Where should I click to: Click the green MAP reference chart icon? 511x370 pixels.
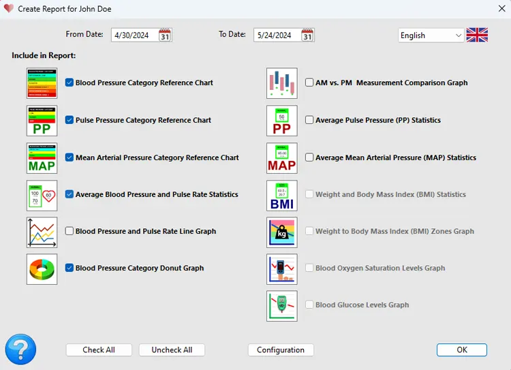click(42, 158)
